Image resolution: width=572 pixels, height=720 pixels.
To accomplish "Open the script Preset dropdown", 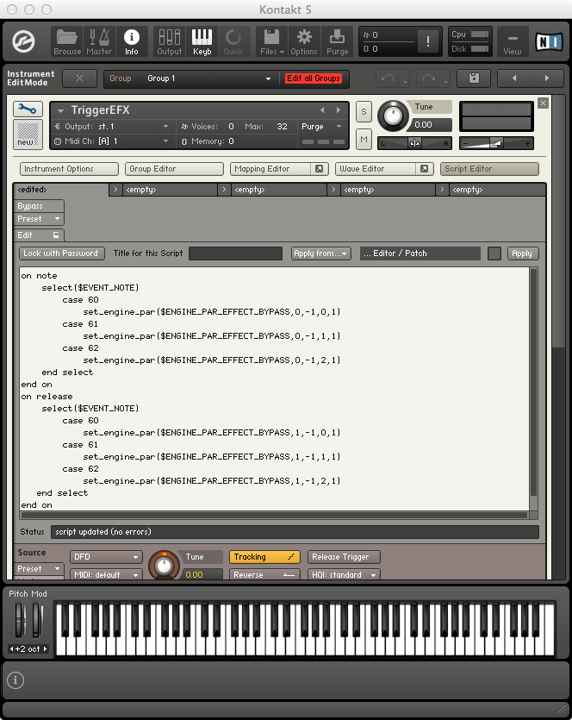I will (40, 219).
